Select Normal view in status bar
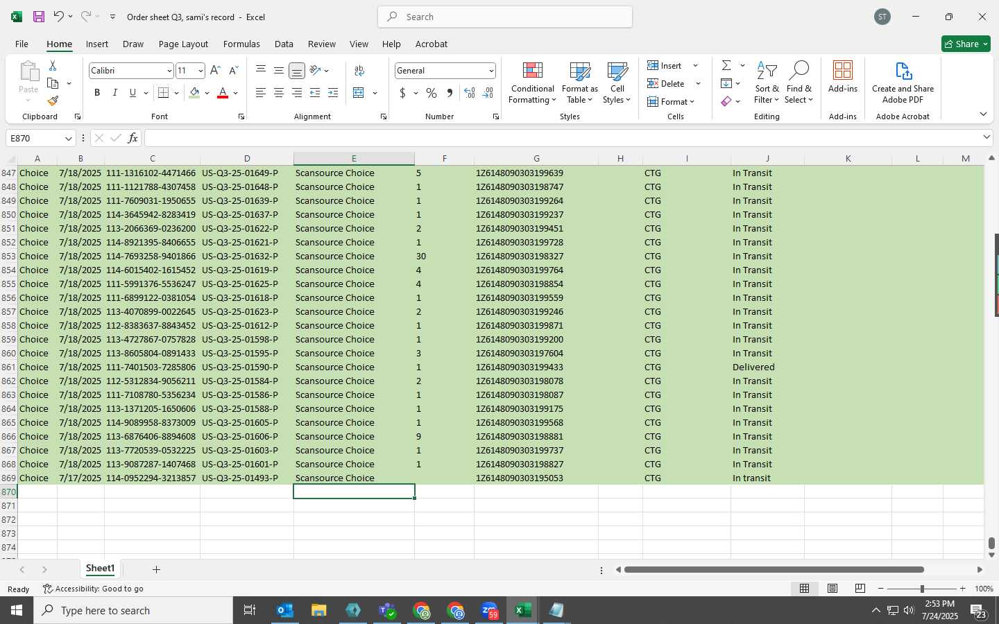 click(x=805, y=589)
